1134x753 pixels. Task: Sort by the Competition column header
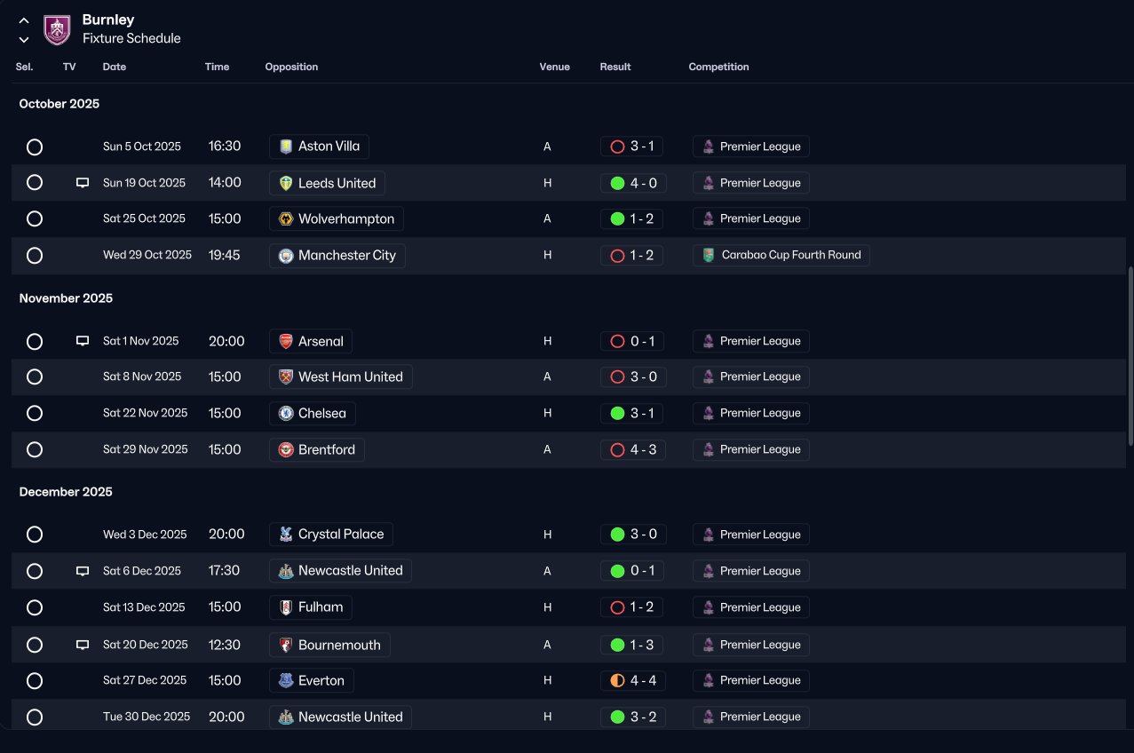coord(718,67)
